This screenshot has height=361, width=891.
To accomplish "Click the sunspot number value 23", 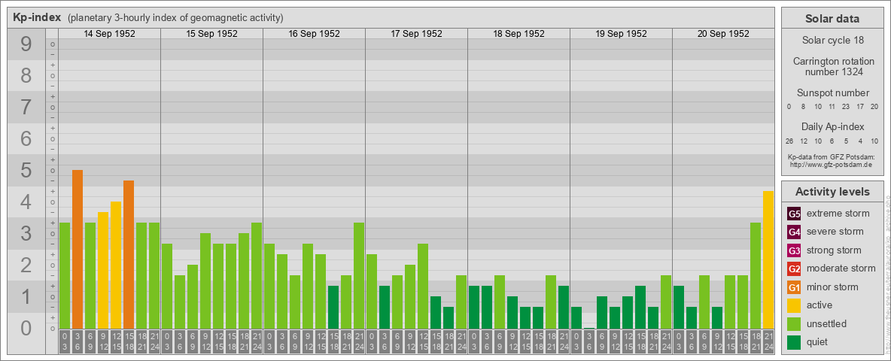I will coord(846,107).
